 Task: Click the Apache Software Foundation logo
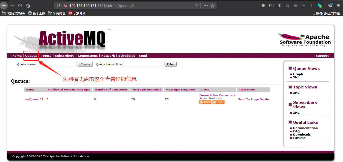[x=304, y=40]
